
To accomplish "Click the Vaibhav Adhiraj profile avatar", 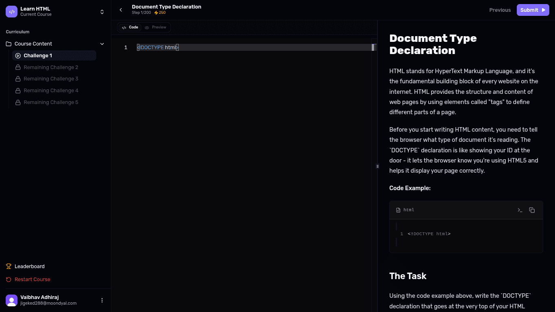I will pos(11,300).
